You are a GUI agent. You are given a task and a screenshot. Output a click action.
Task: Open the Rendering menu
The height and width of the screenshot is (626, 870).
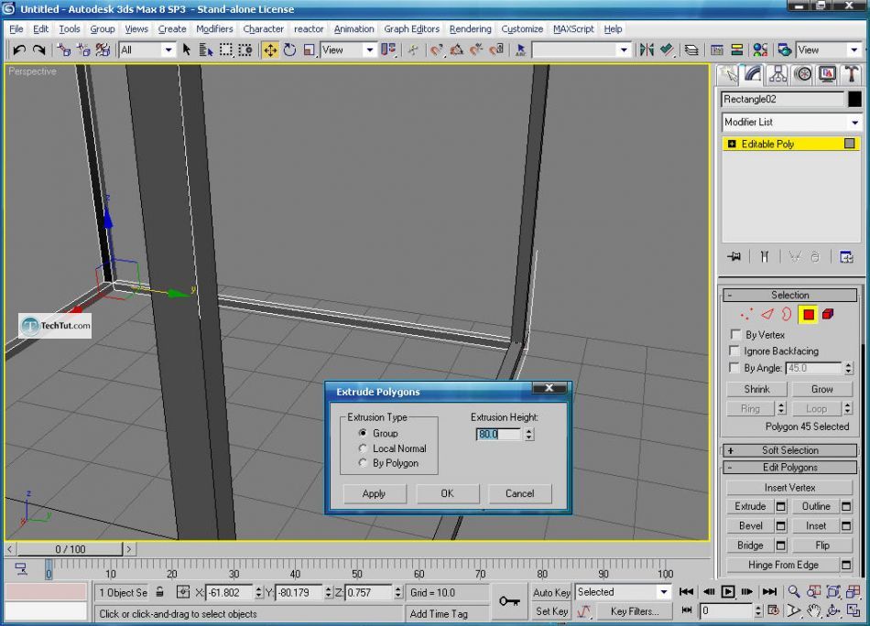pyautogui.click(x=471, y=29)
